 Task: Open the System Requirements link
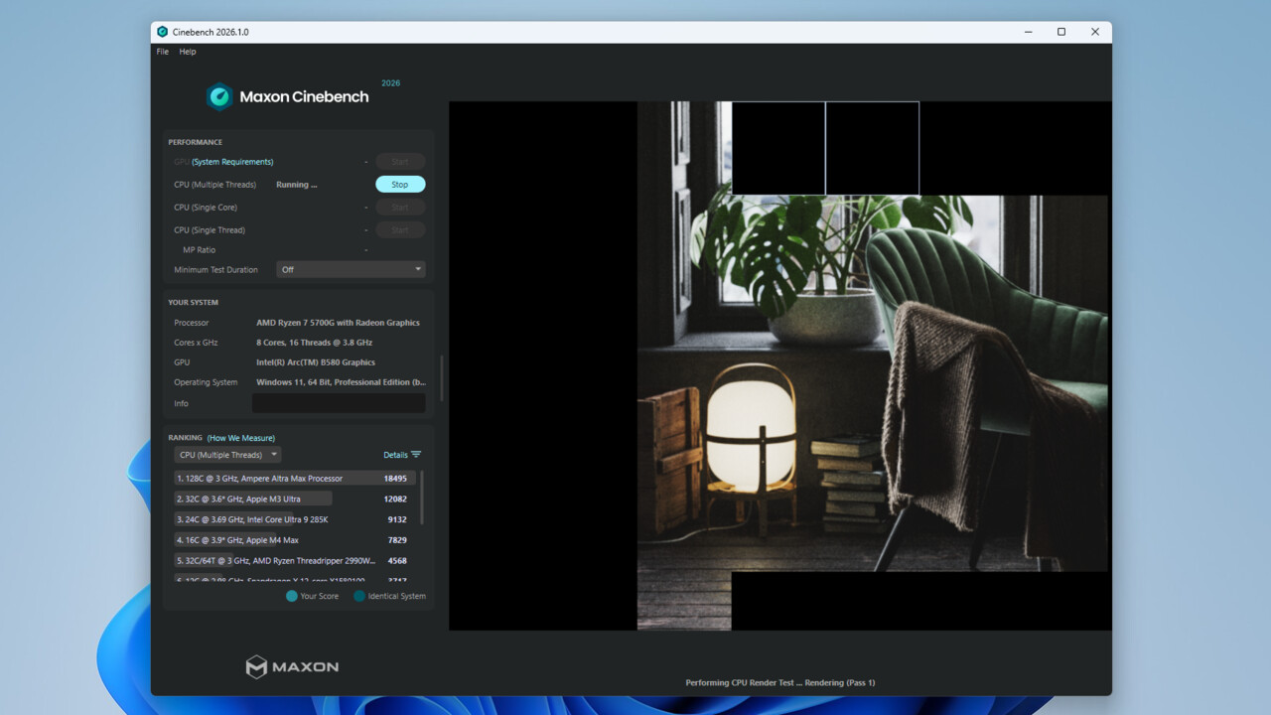point(232,162)
